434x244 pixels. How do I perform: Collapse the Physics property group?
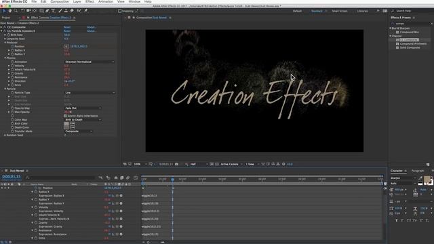[x=5, y=58]
